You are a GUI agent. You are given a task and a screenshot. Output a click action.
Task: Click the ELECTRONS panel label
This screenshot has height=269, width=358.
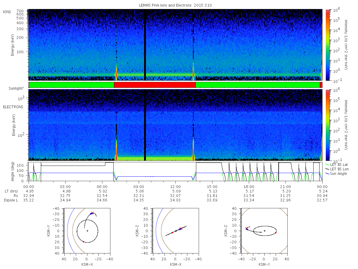(x=13, y=107)
